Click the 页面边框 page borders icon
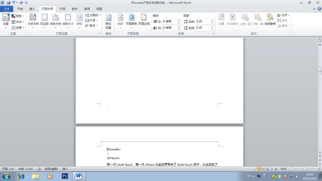Screen dimensions: 322x181 click(144, 17)
